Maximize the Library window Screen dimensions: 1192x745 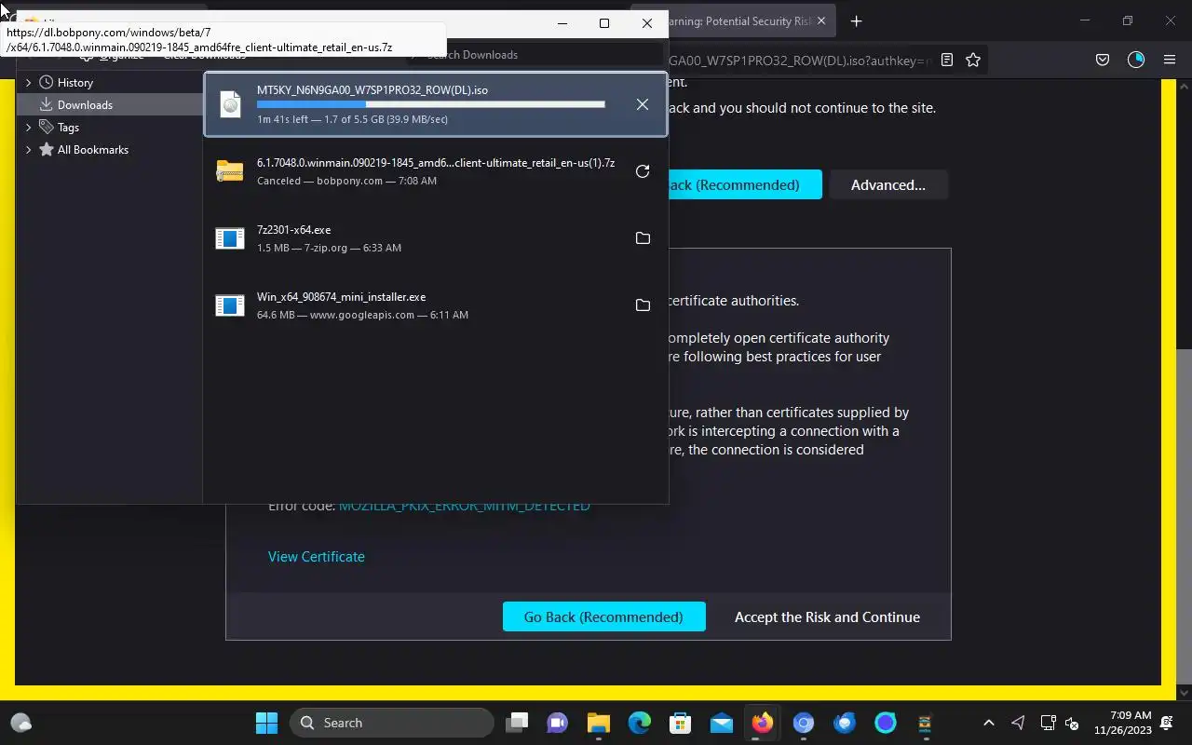point(604,23)
